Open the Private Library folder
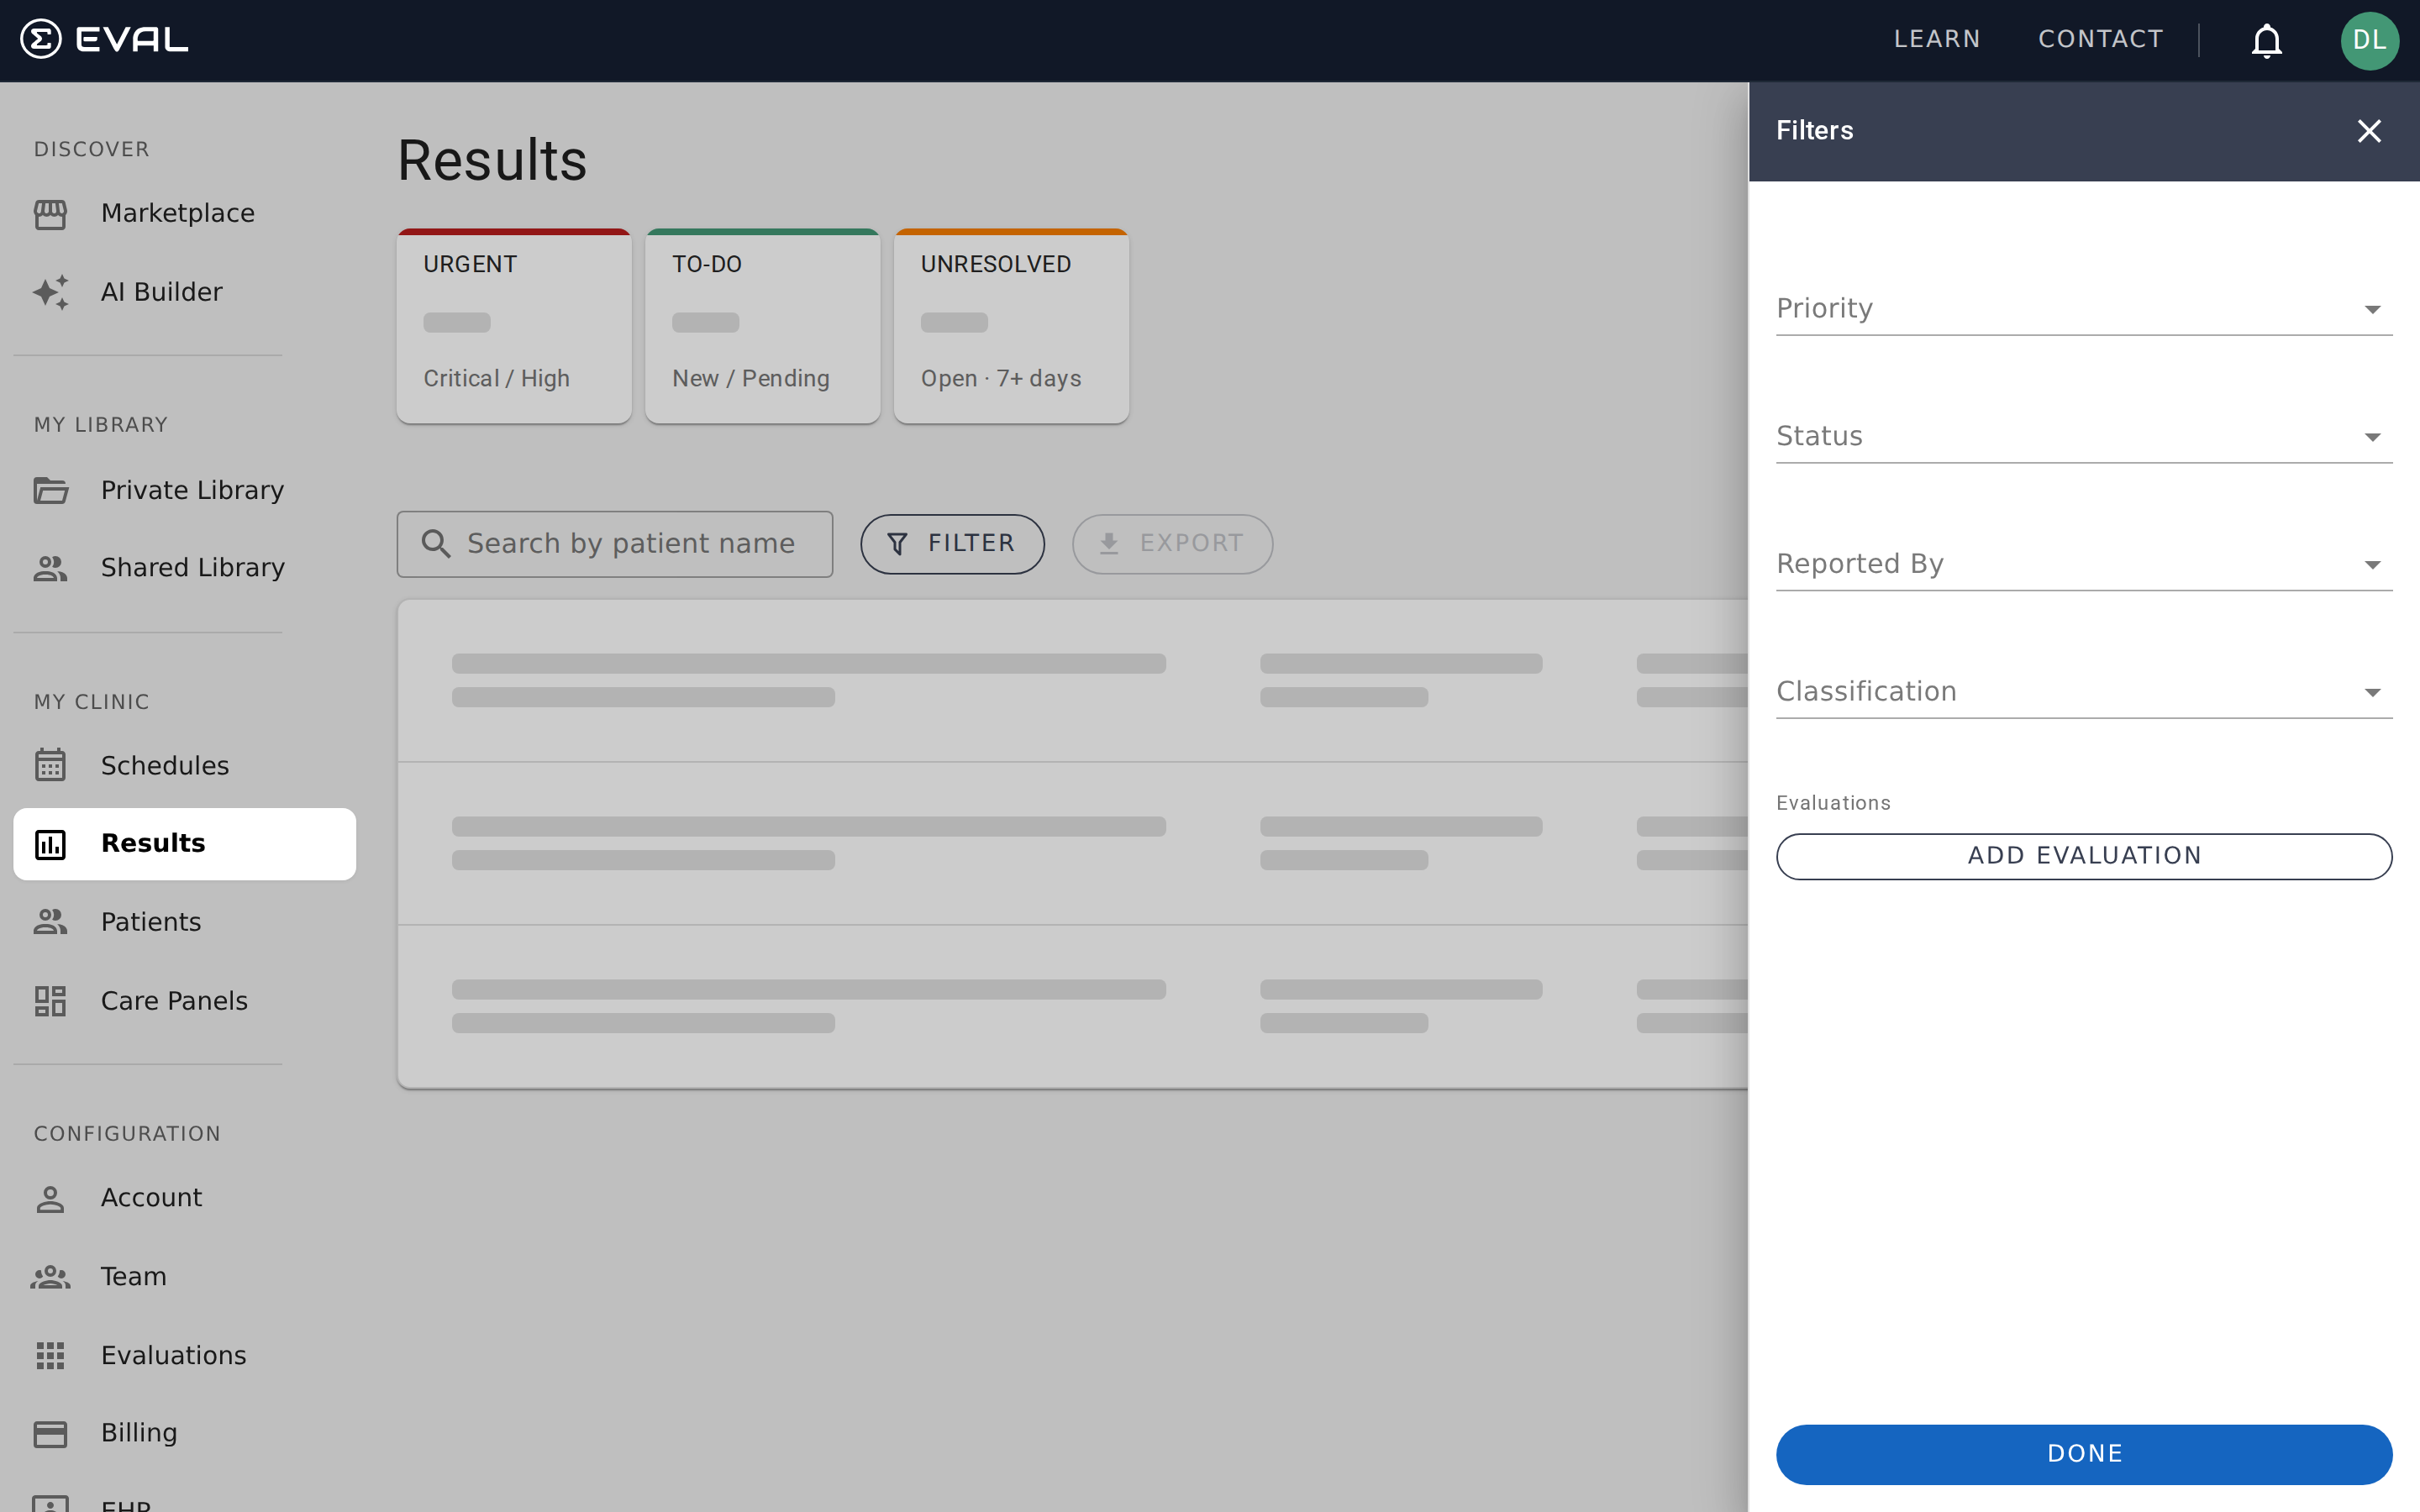 click(x=191, y=490)
